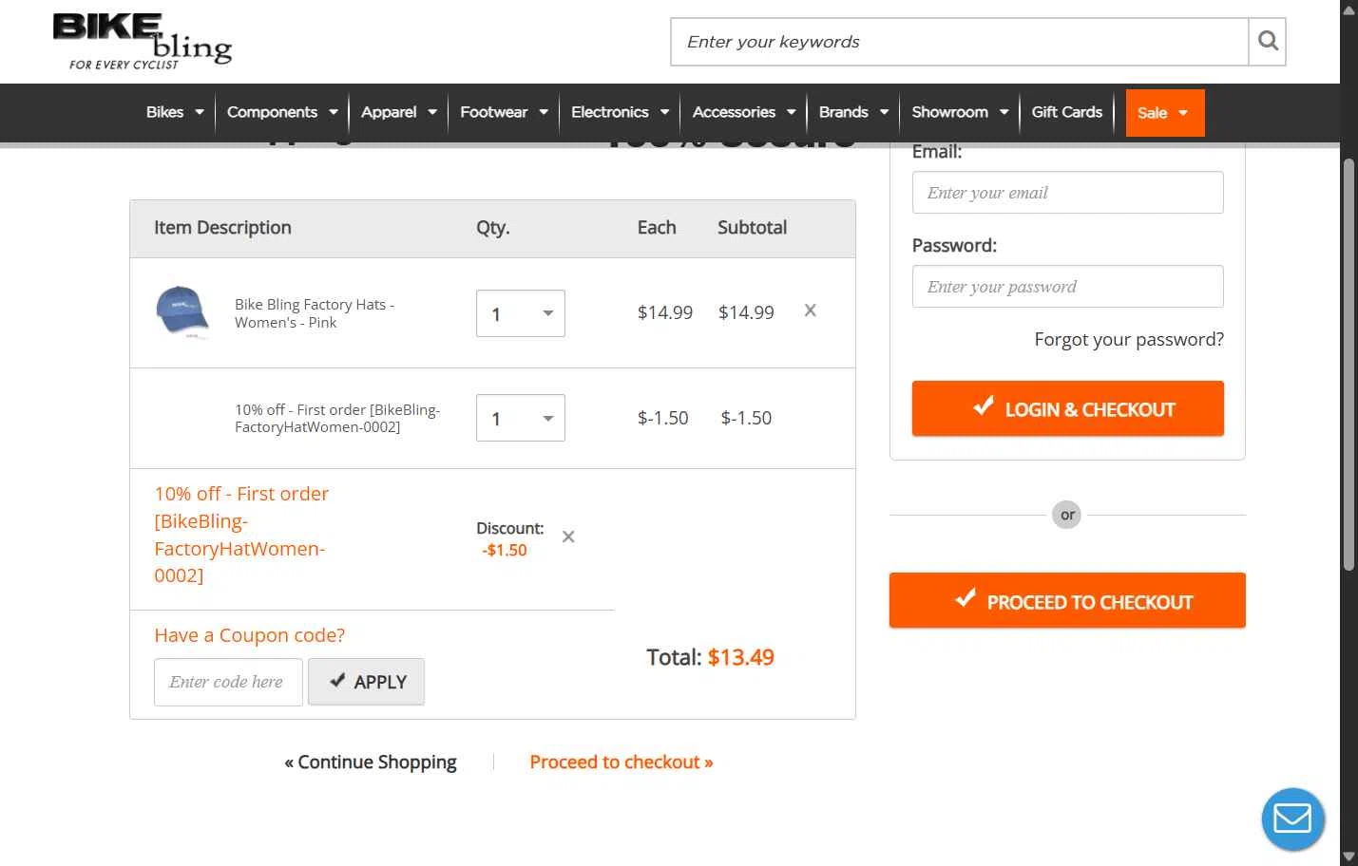The height and width of the screenshot is (866, 1358).
Task: Expand the Footwear dropdown arrow
Action: click(544, 112)
